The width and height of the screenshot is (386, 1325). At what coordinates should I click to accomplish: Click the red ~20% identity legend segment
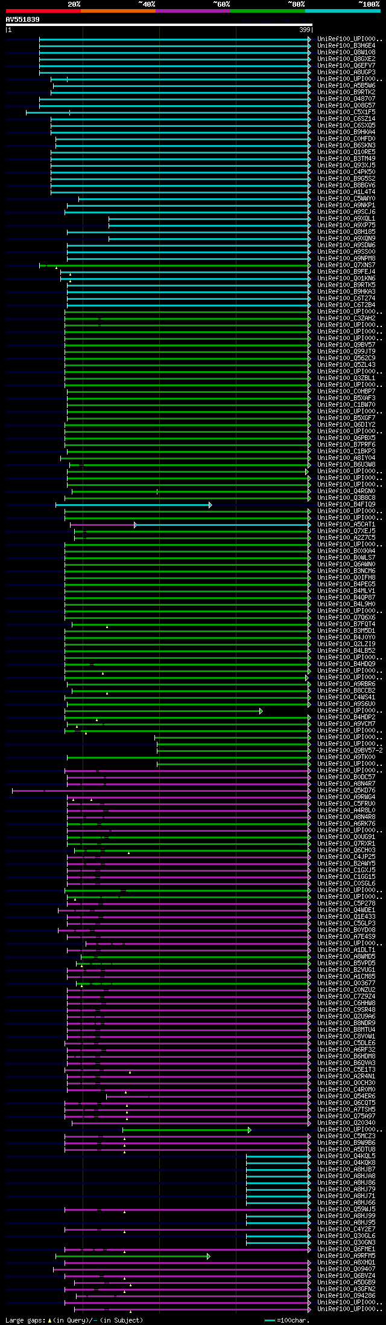(43, 11)
